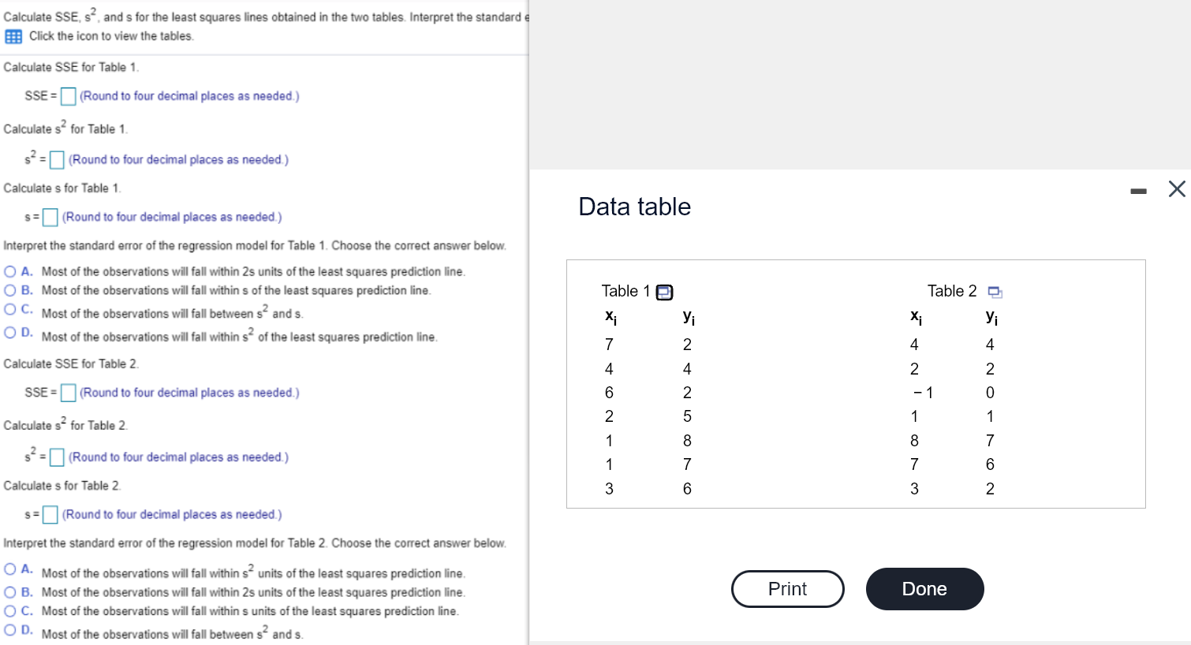Select option A for Table 1 interpretation
1191x645 pixels.
pos(10,271)
